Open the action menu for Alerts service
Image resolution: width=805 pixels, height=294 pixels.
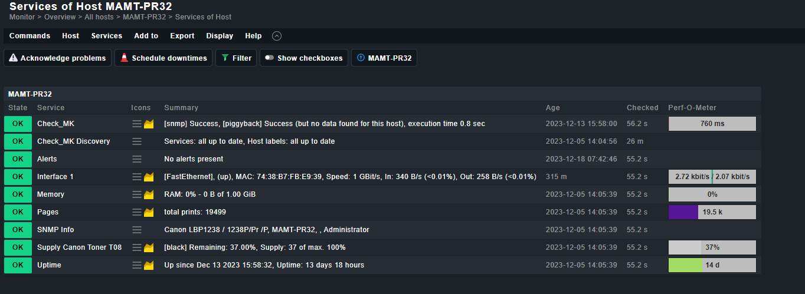[x=137, y=159]
